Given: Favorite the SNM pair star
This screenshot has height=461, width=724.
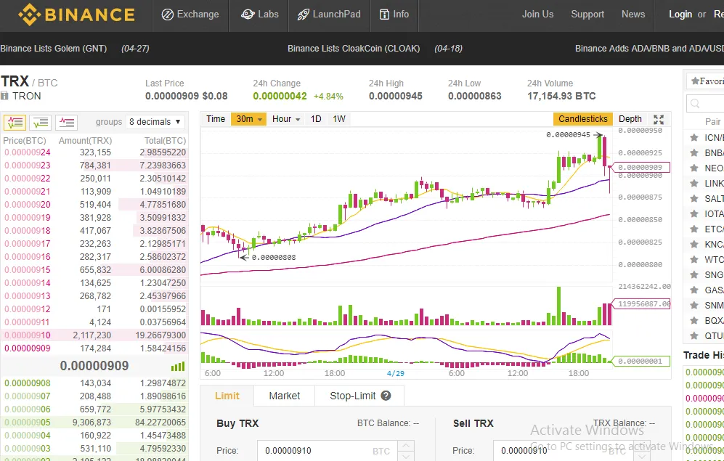Looking at the screenshot, I should 694,305.
